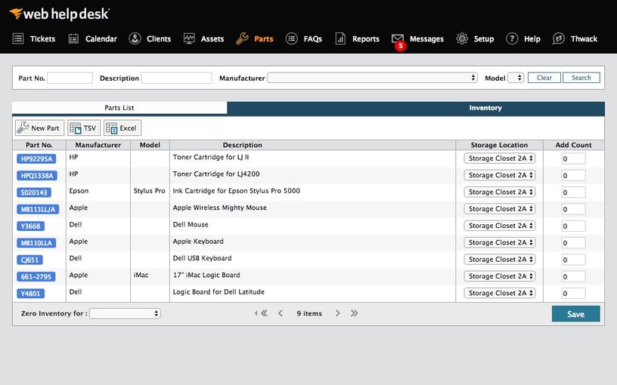Screen dimensions: 617x385
Task: Focus the Part No. search field
Action: point(70,78)
